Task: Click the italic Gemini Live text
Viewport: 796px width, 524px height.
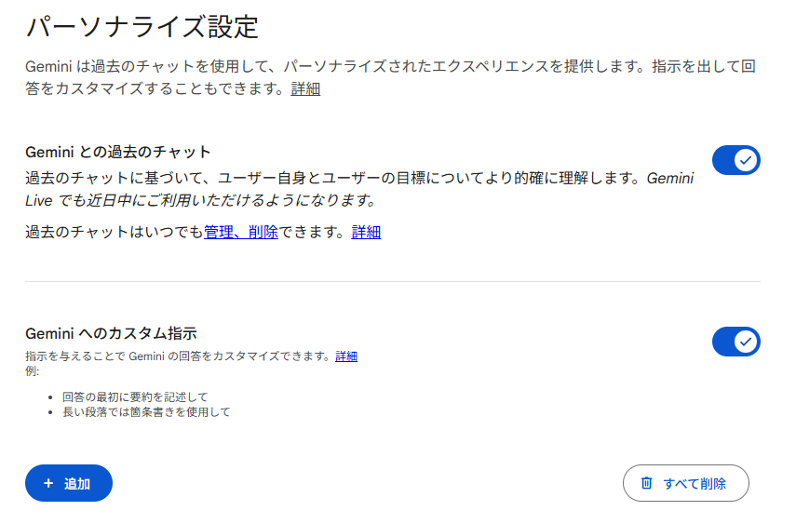Action: coord(669,179)
